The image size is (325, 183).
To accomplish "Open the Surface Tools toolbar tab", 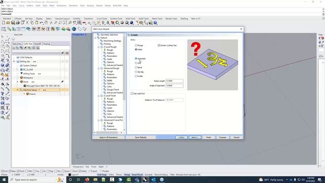I will pyautogui.click(x=116, y=19).
